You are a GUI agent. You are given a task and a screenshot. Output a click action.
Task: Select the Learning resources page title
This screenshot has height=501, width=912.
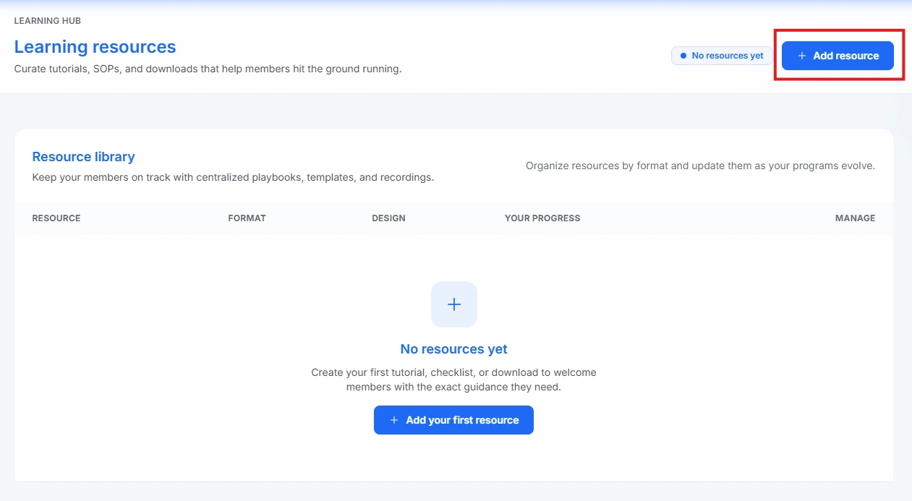[95, 46]
